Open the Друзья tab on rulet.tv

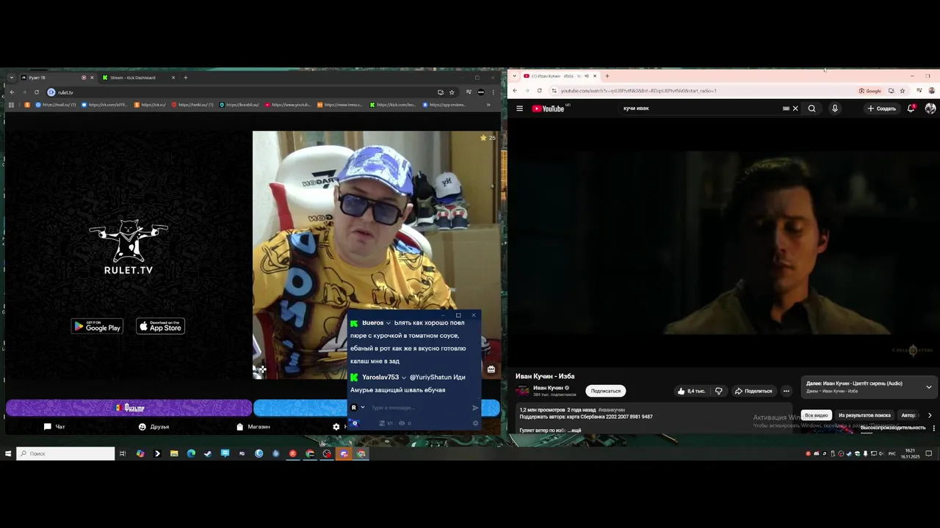153,427
